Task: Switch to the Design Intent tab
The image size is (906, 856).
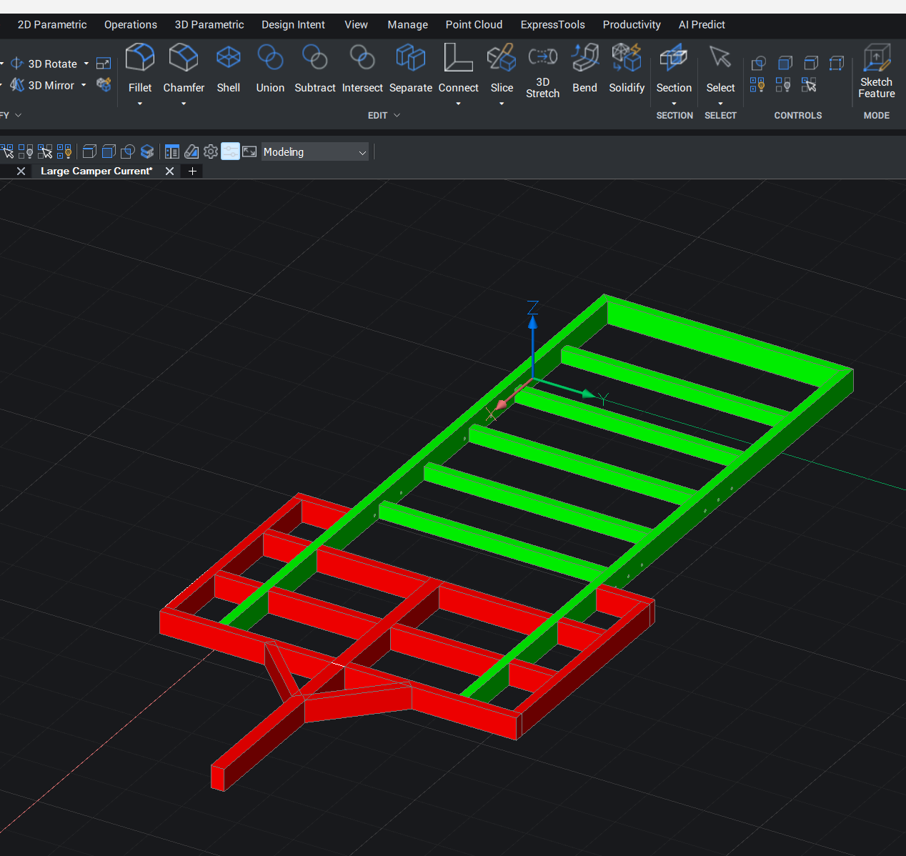Action: pos(293,24)
